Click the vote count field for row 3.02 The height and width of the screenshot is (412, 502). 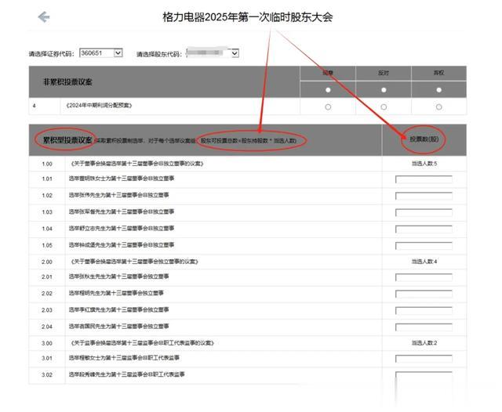point(424,375)
